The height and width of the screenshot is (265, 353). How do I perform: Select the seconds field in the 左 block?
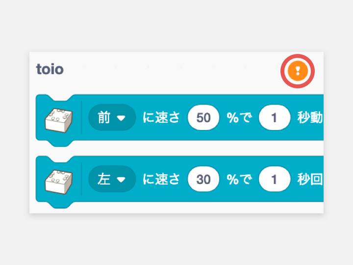pos(275,179)
